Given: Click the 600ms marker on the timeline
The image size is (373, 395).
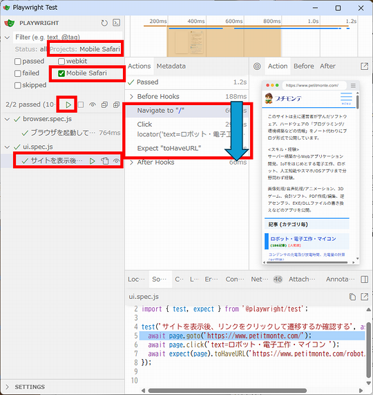Looking at the screenshot, I should (x=233, y=21).
